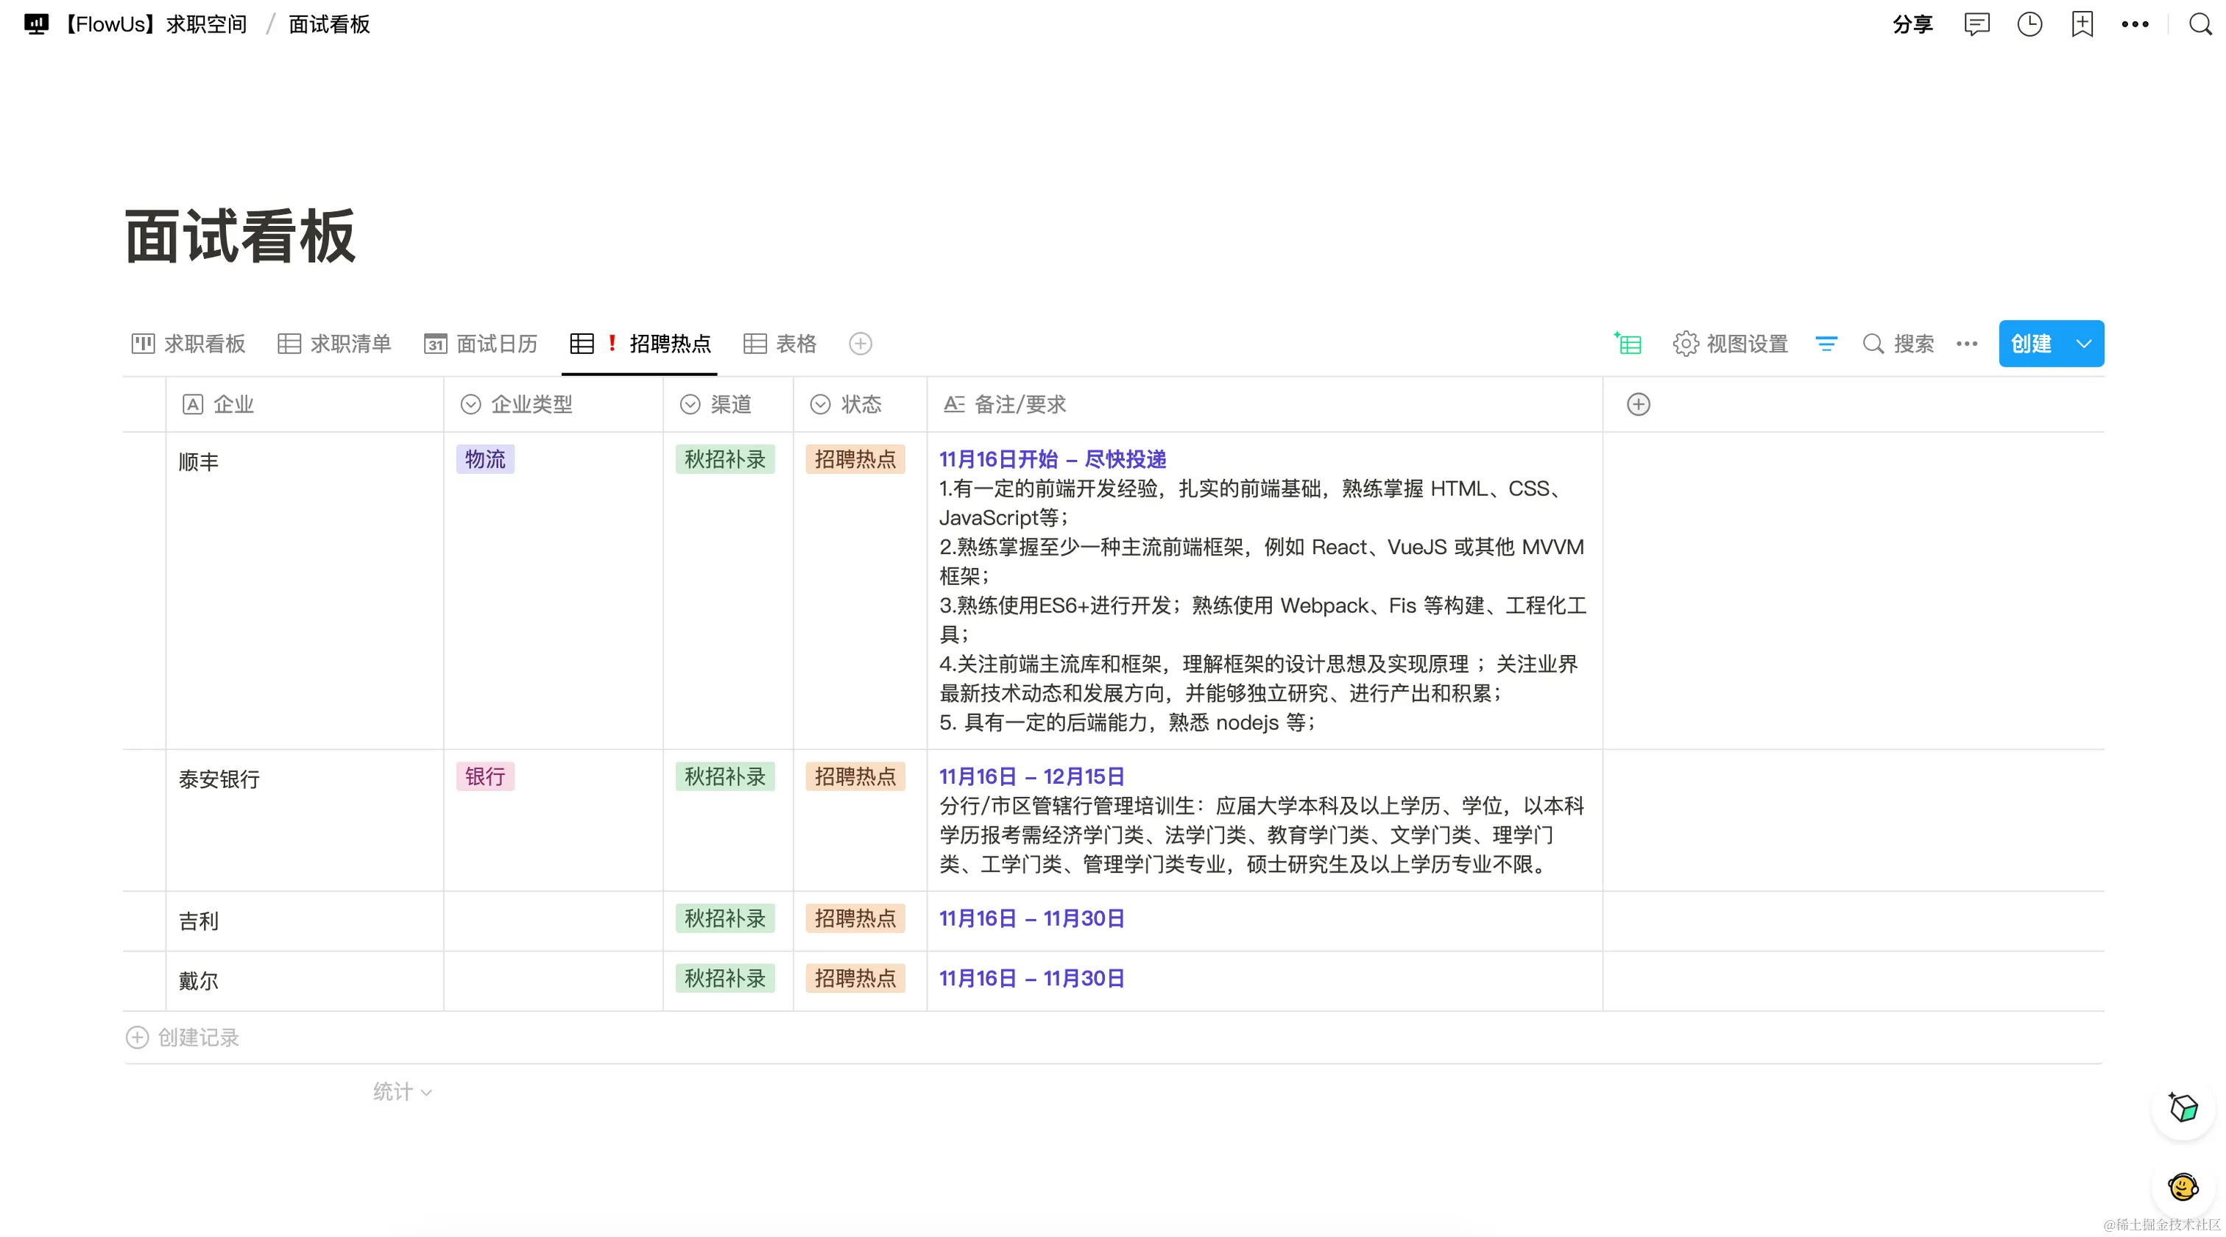Click the 搜索 label in toolbar
This screenshot has height=1237, width=2226.
pyautogui.click(x=1914, y=344)
